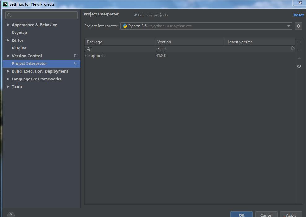Click pip version 19.2.3 cell
The width and height of the screenshot is (306, 217).
[x=161, y=49]
